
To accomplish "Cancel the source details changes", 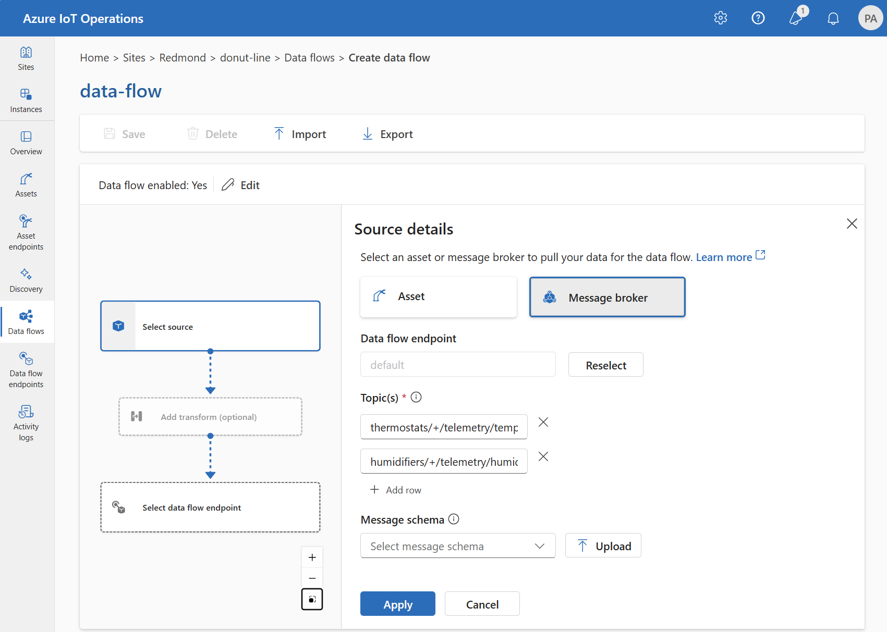I will [x=482, y=604].
